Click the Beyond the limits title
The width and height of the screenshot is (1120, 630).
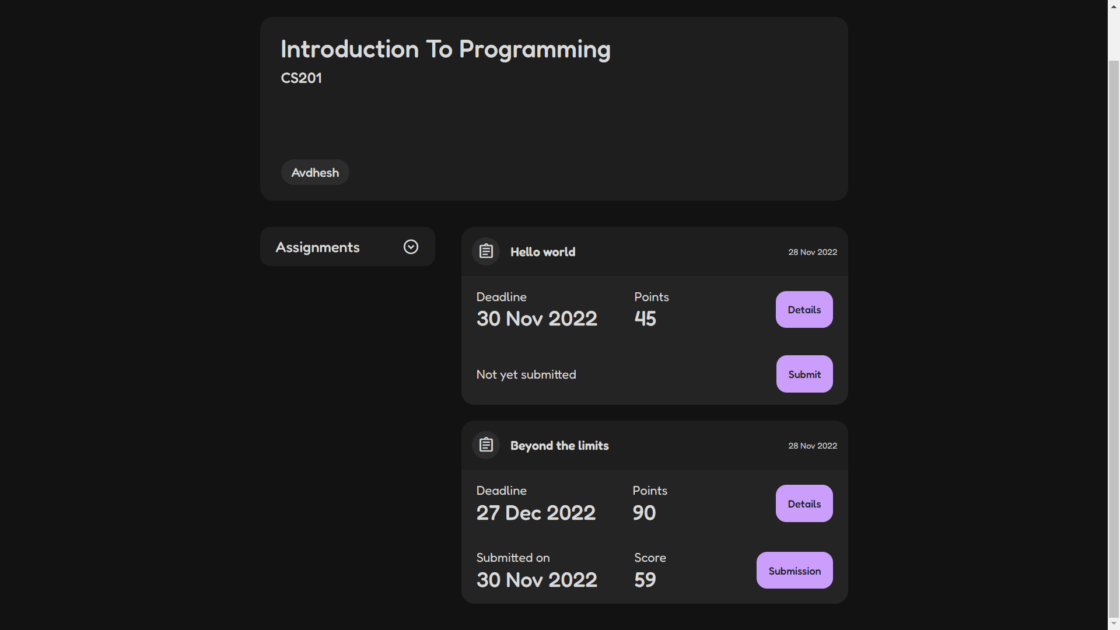click(x=559, y=446)
